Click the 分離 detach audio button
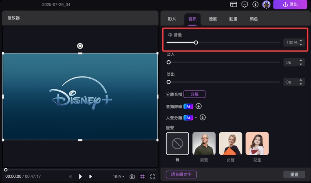The height and width of the screenshot is (183, 311). pyautogui.click(x=194, y=94)
